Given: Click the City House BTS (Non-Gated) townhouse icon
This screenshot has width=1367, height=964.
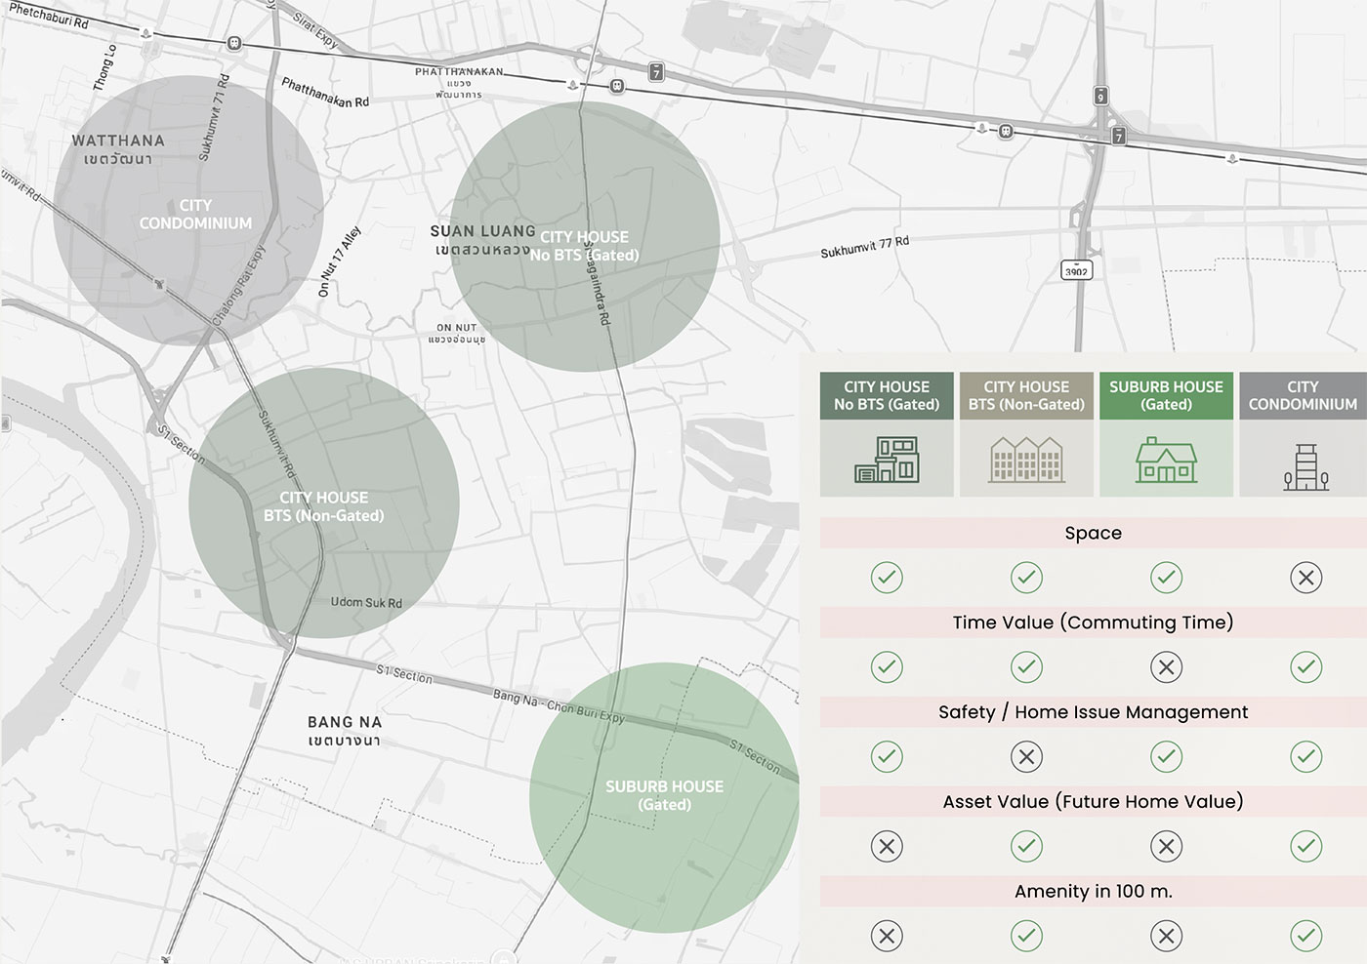Looking at the screenshot, I should [x=1026, y=460].
